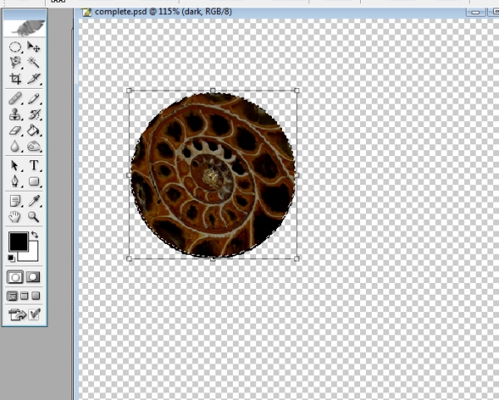Screen dimensions: 499x400
Task: Switch to Quick Mask mode
Action: (33, 277)
